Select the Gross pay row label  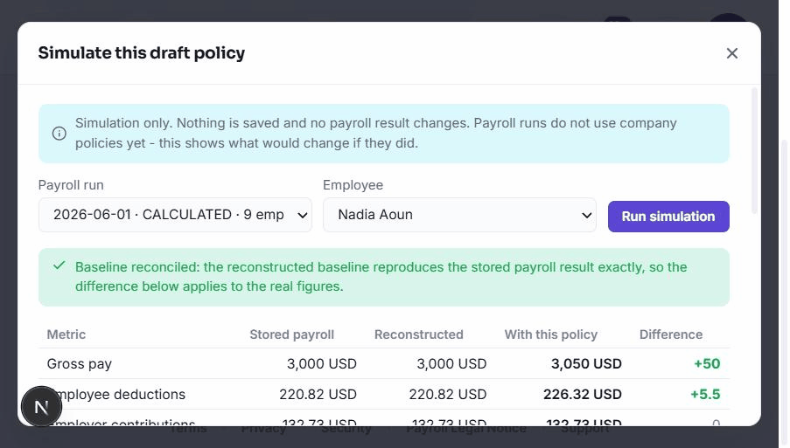(x=79, y=363)
